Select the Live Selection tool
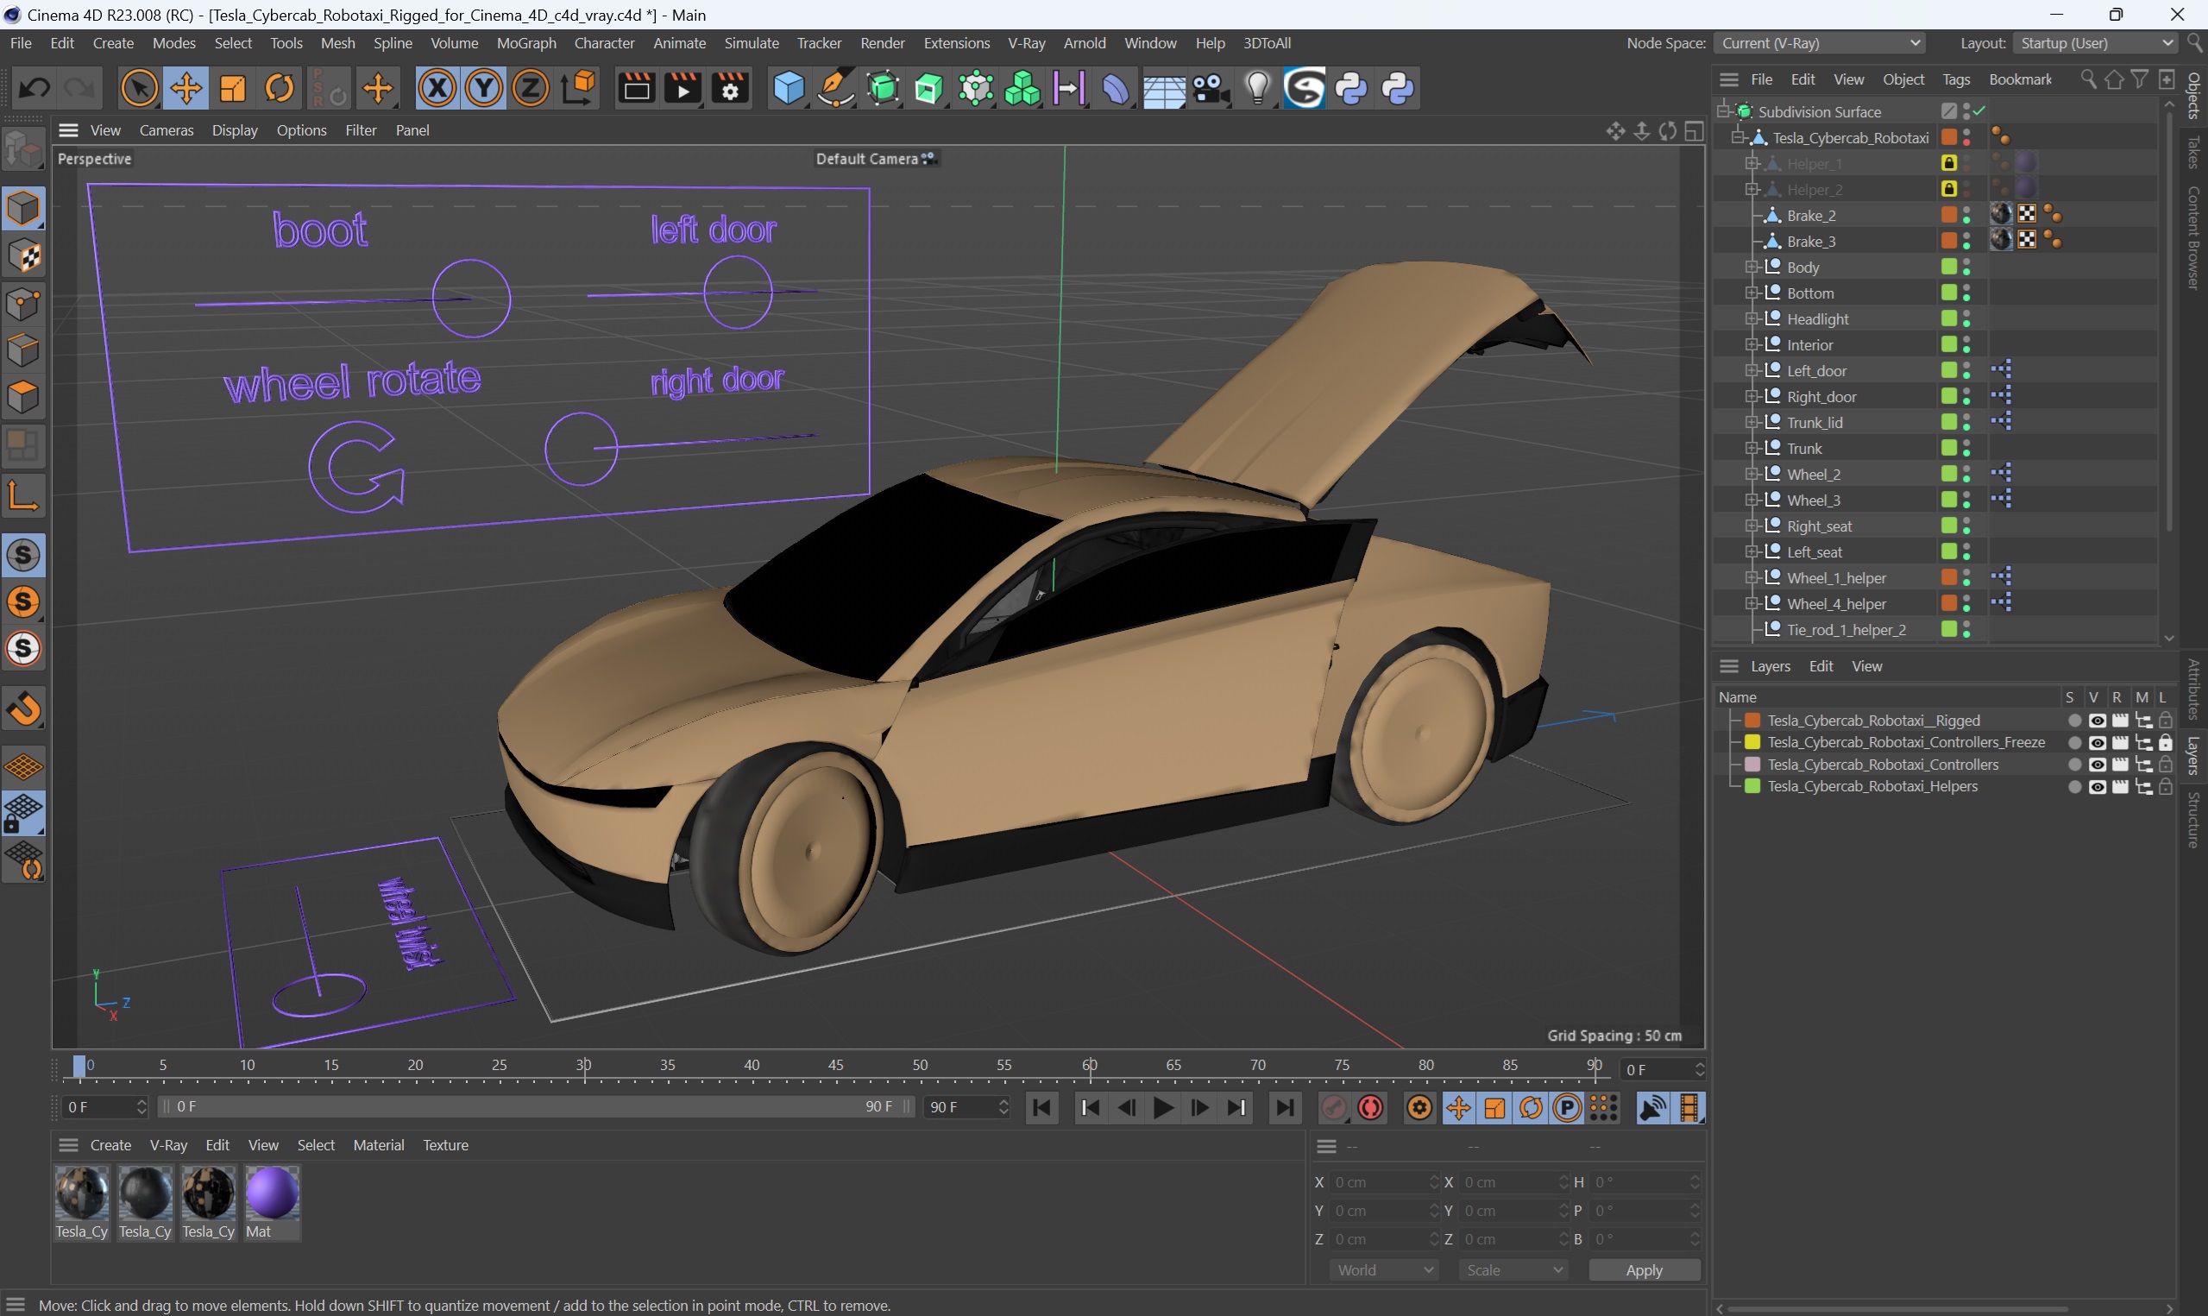 pyautogui.click(x=139, y=88)
